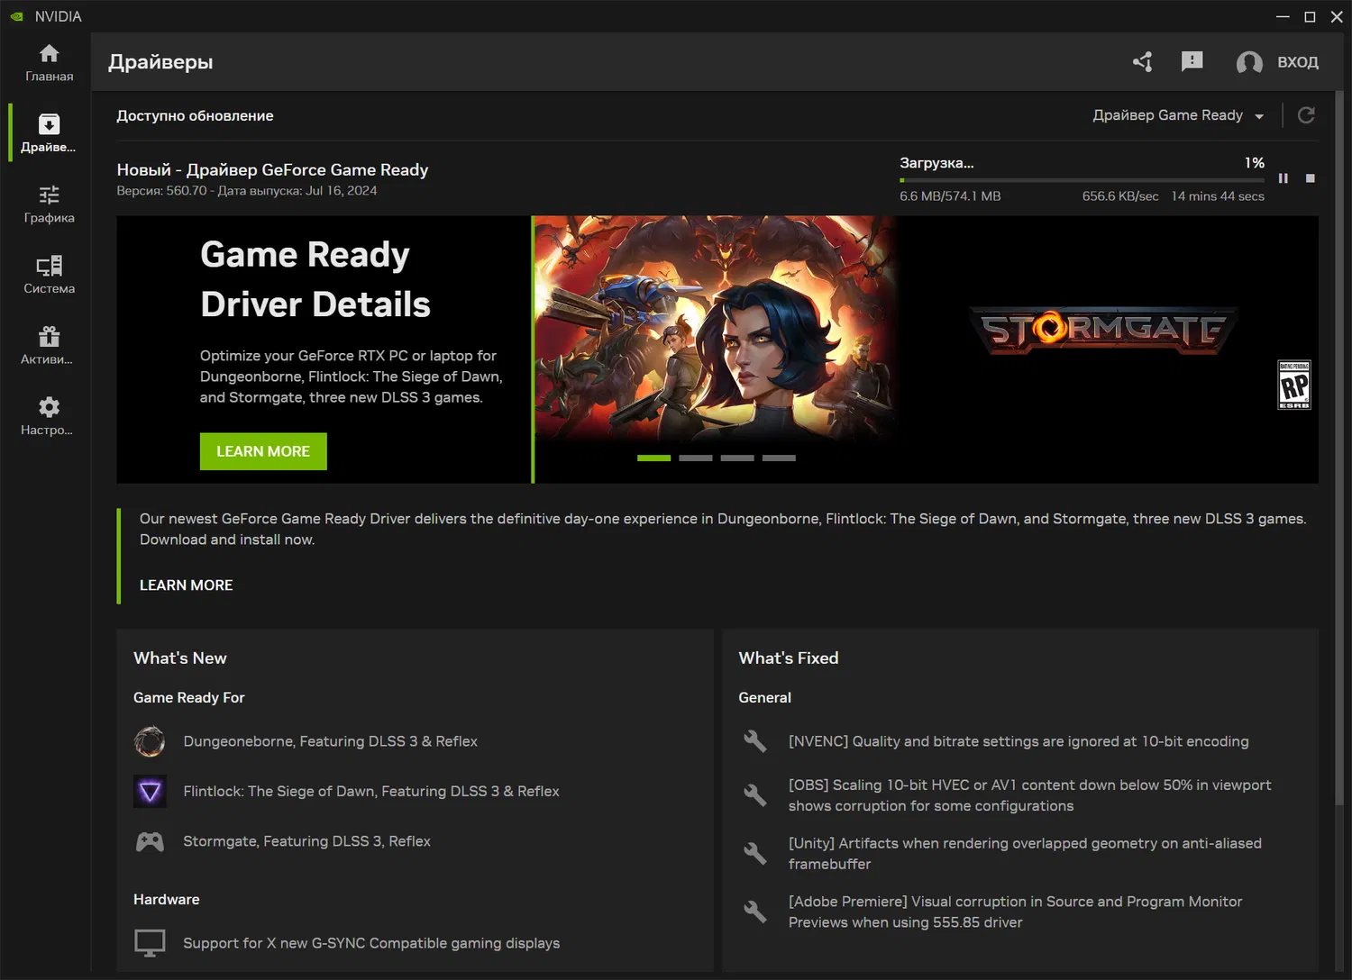Viewport: 1352px width, 980px height.
Task: Click the Adobe Premiere visual corruption fix text
Action: click(x=1015, y=912)
